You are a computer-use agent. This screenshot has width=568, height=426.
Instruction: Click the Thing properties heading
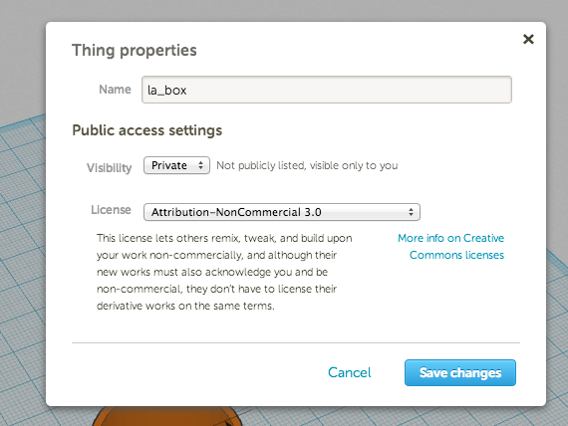pyautogui.click(x=135, y=50)
